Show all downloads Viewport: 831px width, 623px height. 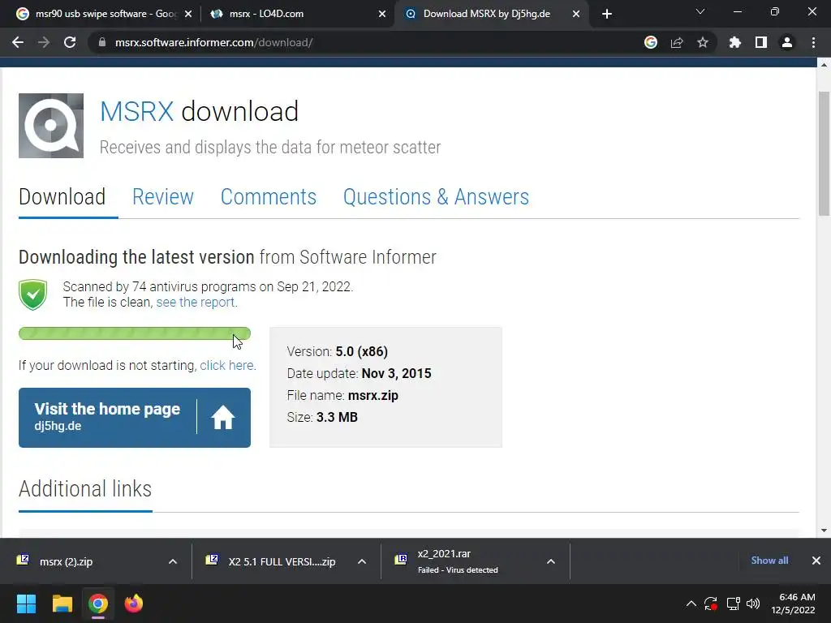[769, 561]
